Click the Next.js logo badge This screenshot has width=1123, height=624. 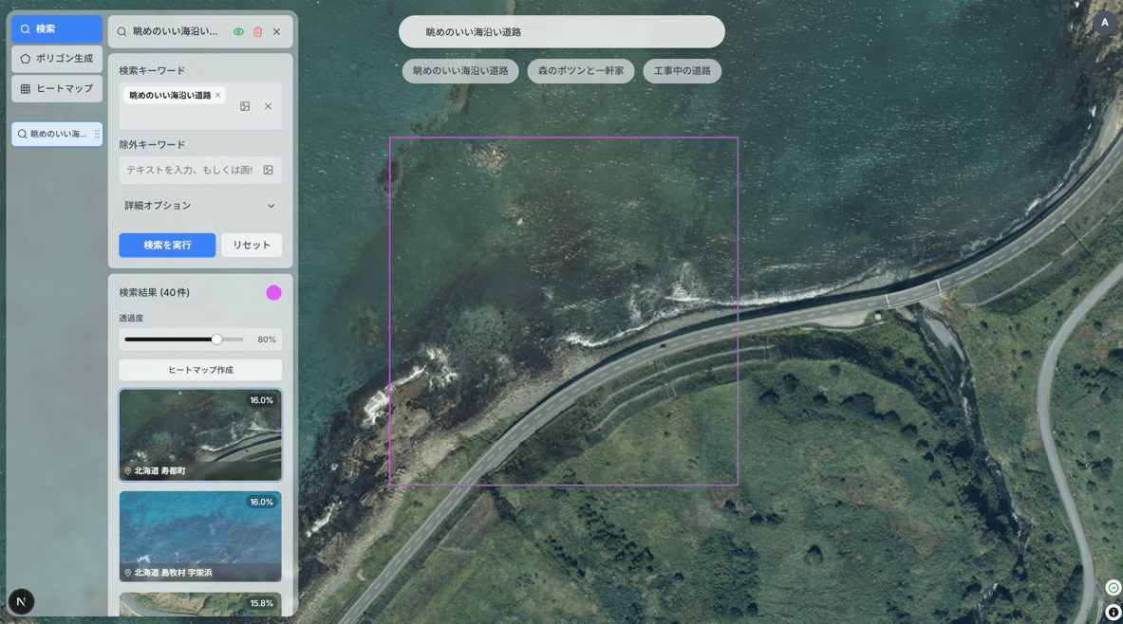(21, 601)
